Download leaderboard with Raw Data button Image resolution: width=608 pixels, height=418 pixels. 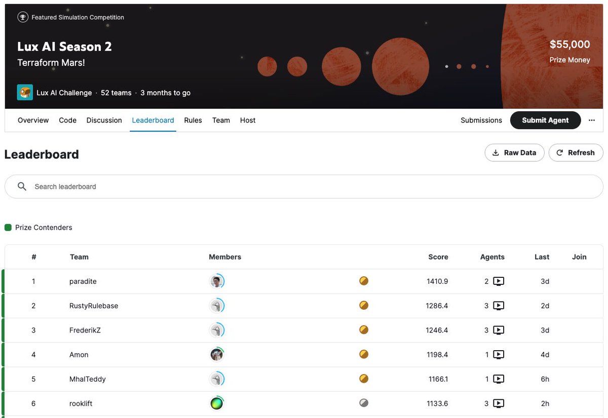coord(514,153)
